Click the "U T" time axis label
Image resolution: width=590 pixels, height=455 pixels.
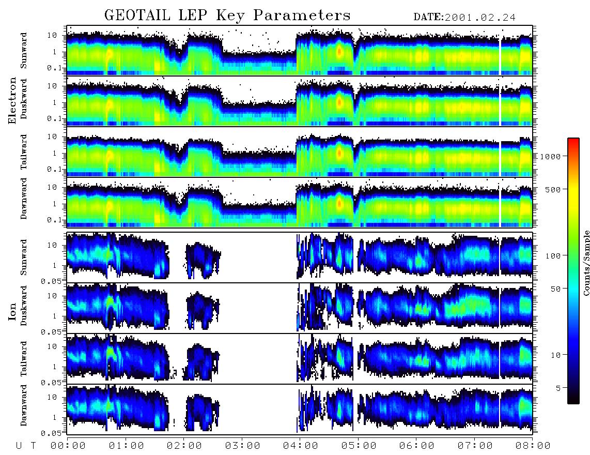point(26,446)
